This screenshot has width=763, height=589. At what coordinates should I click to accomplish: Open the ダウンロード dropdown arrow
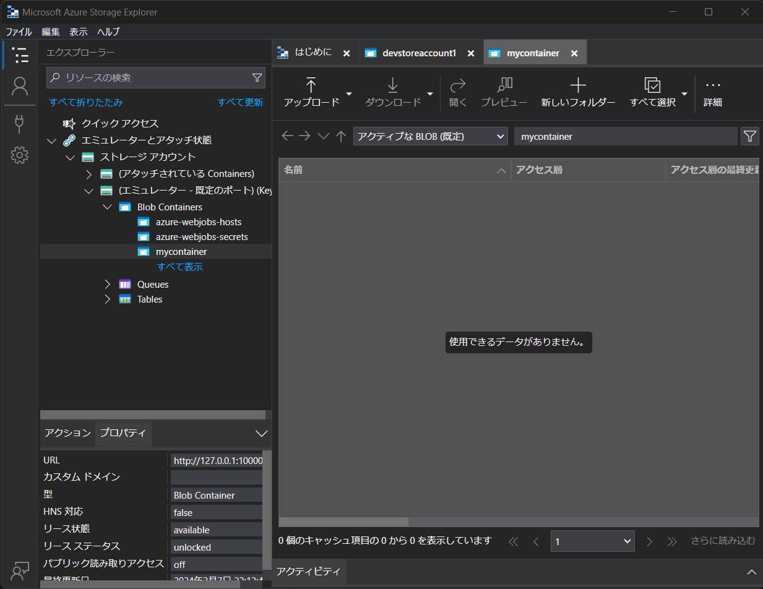429,93
